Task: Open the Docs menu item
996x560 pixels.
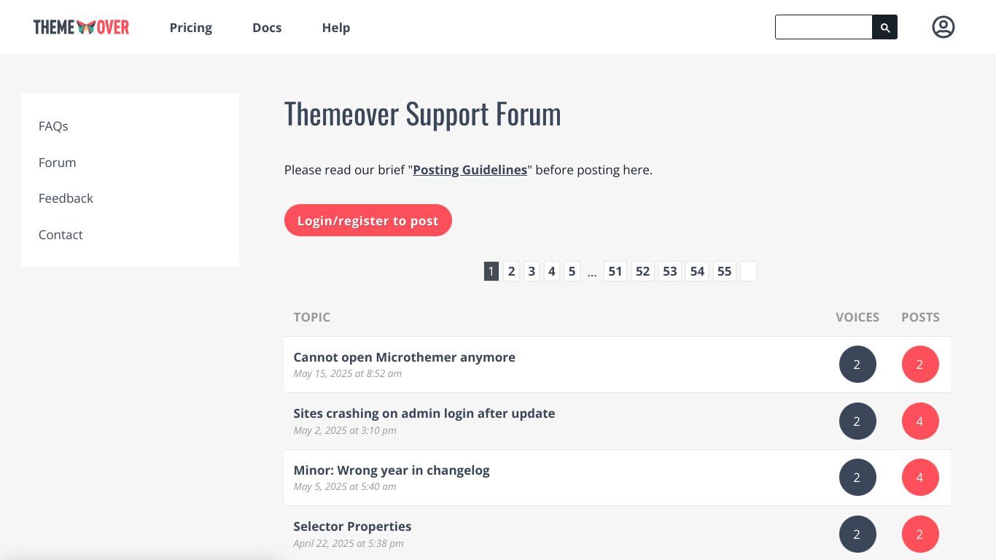Action: tap(267, 28)
